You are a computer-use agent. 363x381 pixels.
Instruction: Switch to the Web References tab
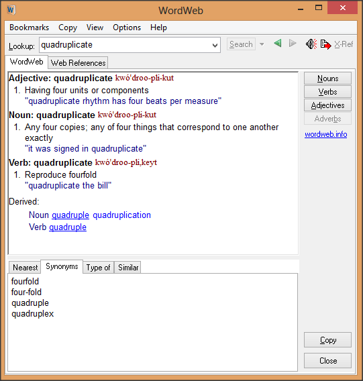[x=78, y=62]
